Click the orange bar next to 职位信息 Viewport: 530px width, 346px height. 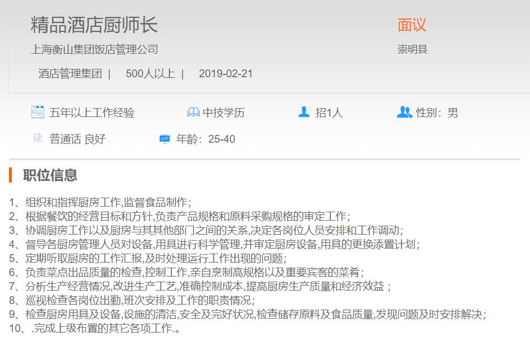[x=11, y=175]
